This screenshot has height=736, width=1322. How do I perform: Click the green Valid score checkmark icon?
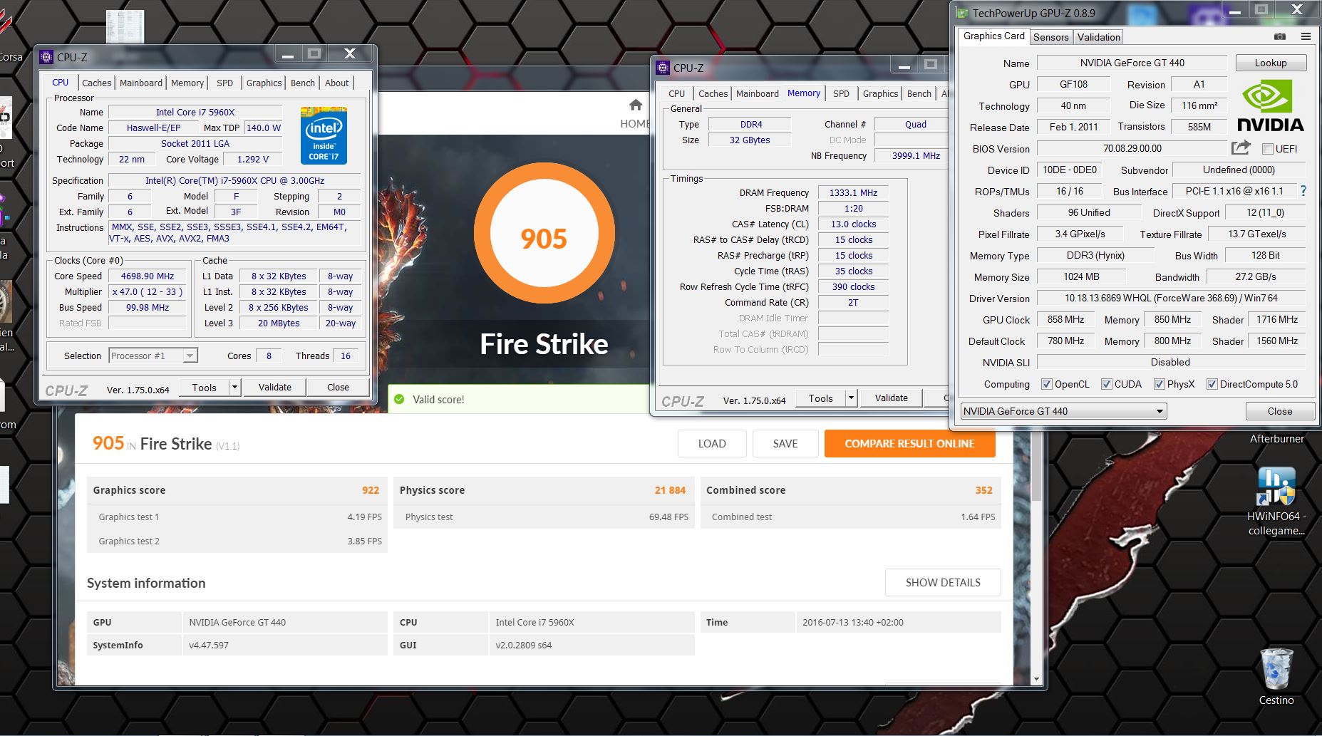click(399, 399)
